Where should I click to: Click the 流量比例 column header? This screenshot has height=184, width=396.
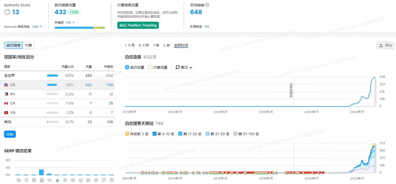pyautogui.click(x=68, y=67)
